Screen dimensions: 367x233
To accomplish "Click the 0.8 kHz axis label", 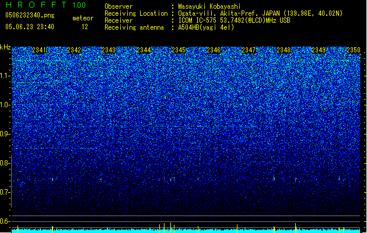I will pos(5,163).
